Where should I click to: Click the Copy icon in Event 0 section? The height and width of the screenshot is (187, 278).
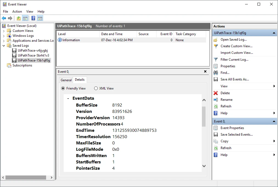point(216,141)
